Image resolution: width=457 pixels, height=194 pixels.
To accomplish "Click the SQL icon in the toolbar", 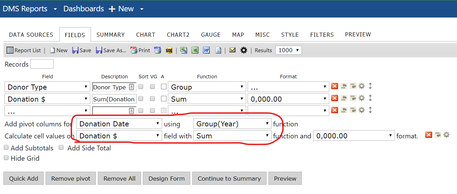I will (x=169, y=50).
